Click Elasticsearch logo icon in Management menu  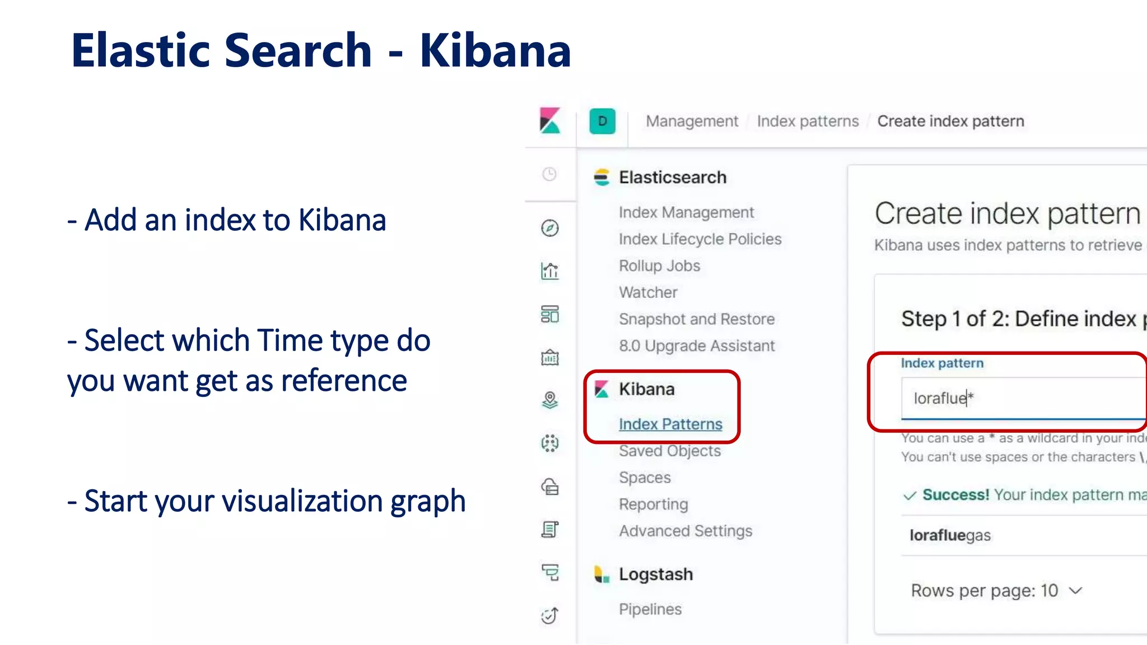(602, 177)
